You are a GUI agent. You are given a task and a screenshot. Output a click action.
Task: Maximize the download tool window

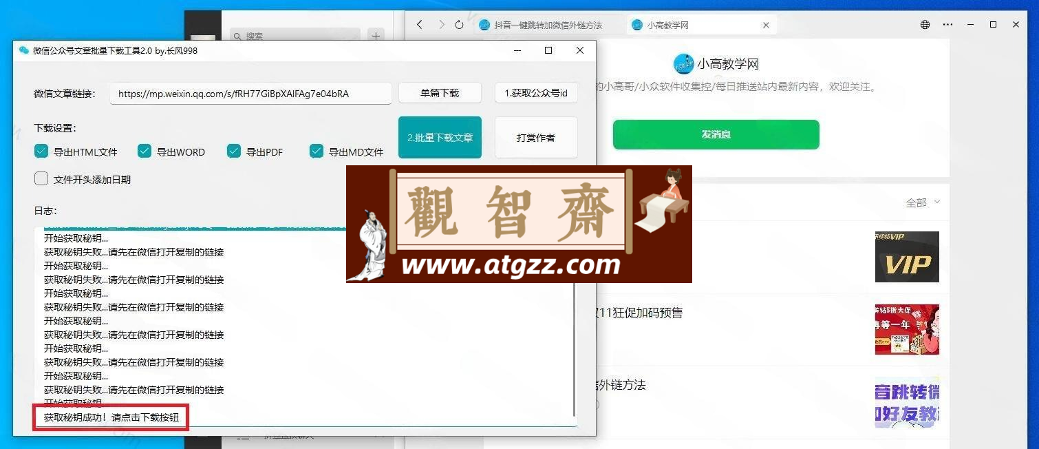[548, 50]
